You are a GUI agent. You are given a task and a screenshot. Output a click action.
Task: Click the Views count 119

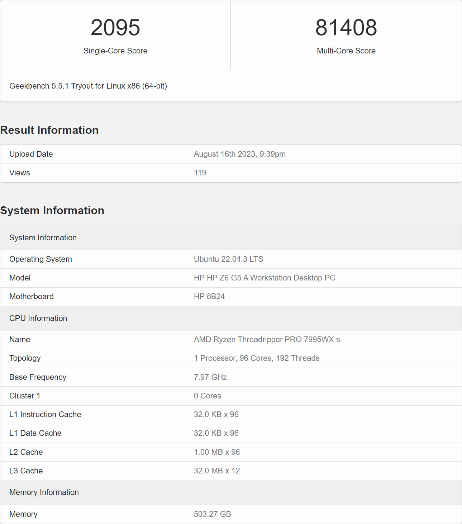(200, 173)
